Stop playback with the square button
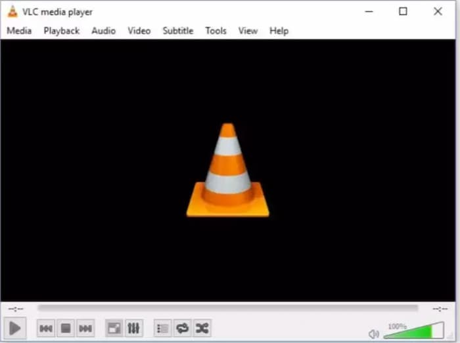 [x=66, y=329]
